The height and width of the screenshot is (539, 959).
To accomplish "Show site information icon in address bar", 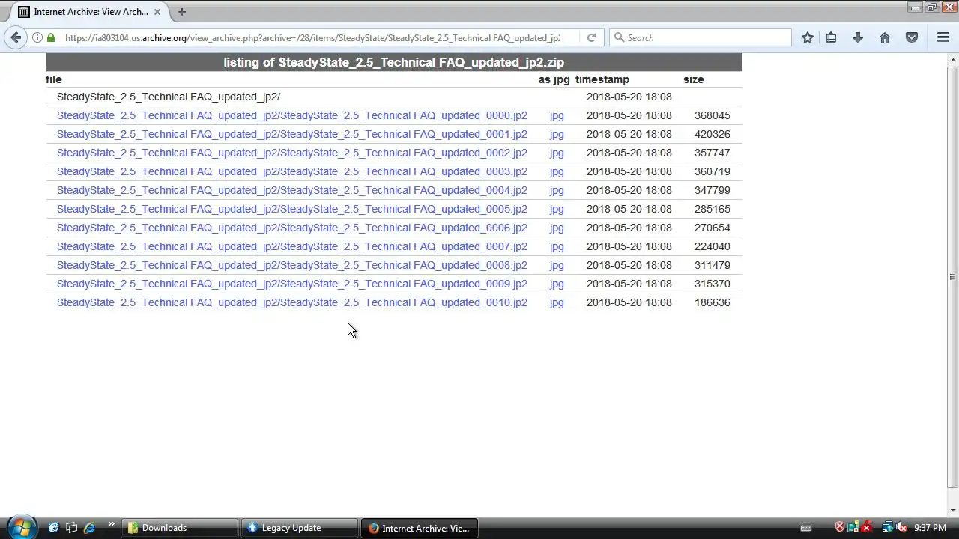I will coord(37,37).
